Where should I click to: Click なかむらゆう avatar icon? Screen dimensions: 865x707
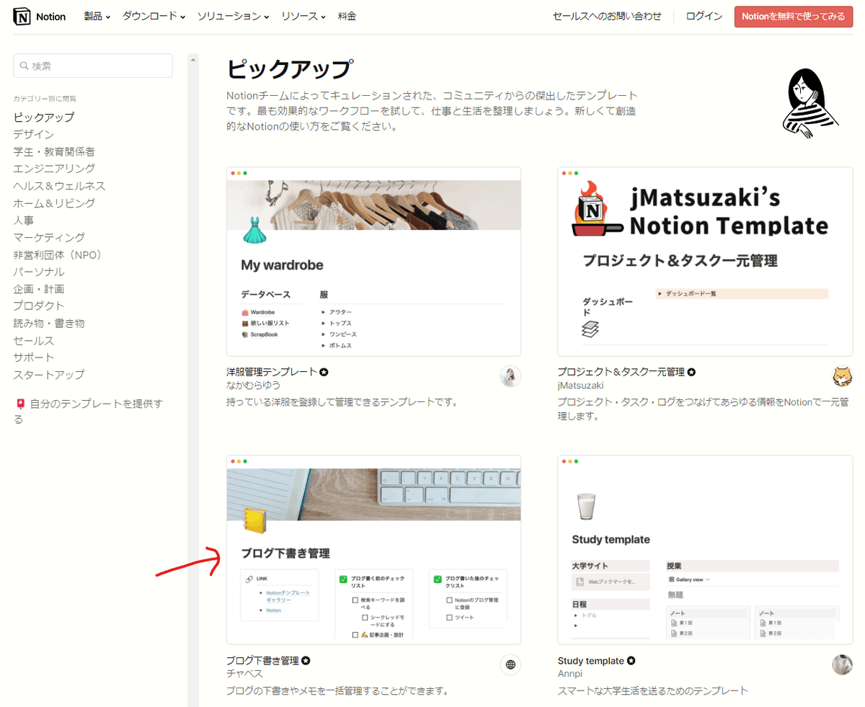[510, 376]
